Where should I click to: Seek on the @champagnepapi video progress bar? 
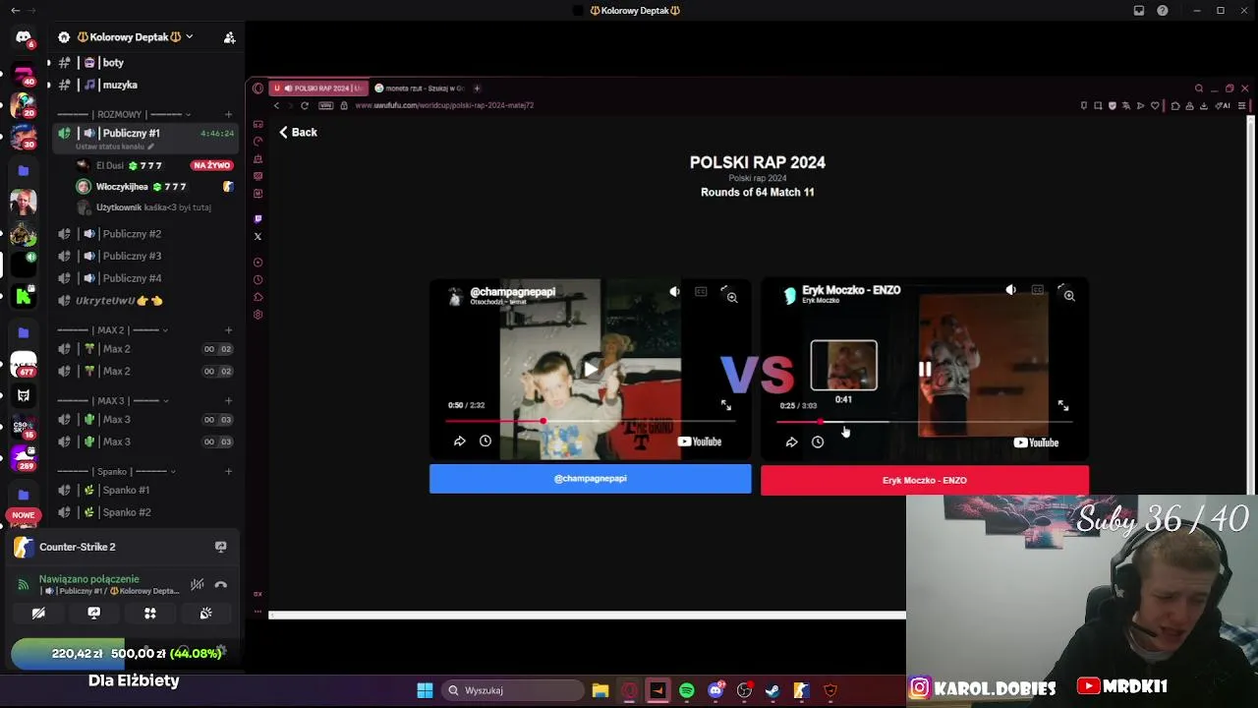[590, 422]
